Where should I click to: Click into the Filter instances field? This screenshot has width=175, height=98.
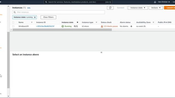click(x=59, y=12)
